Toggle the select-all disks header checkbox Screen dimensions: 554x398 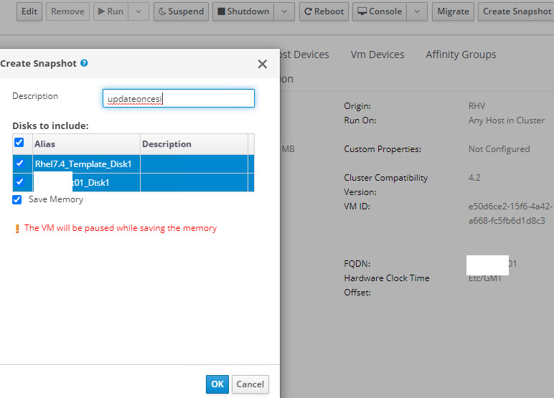point(19,143)
